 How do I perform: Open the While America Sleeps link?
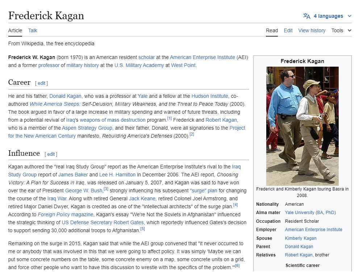tap(54, 104)
